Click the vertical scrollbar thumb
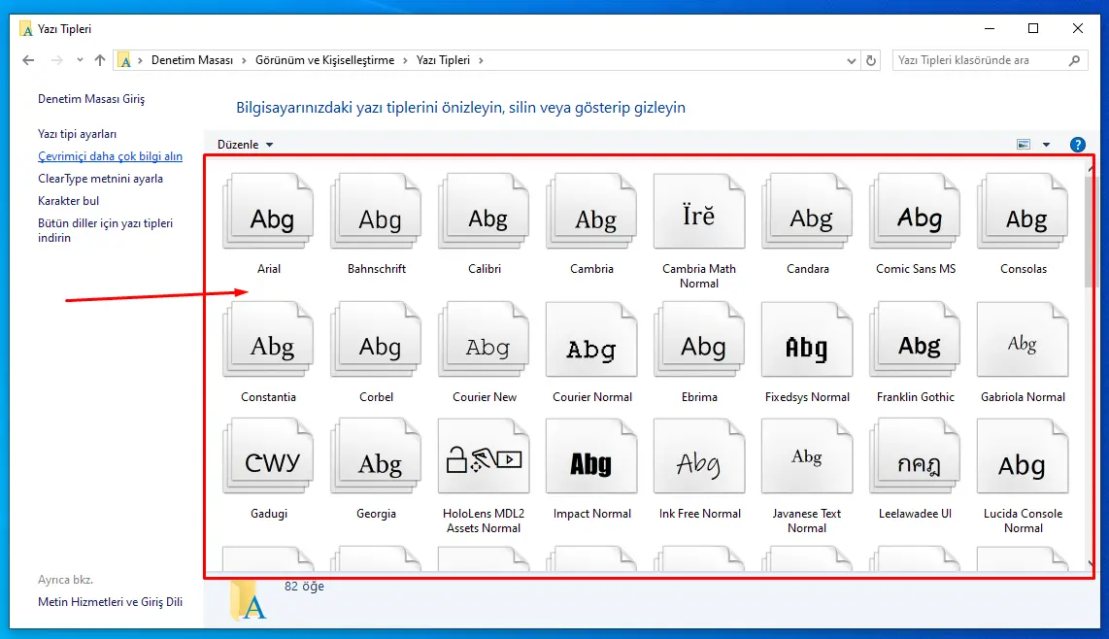1109x639 pixels. coord(1090,232)
